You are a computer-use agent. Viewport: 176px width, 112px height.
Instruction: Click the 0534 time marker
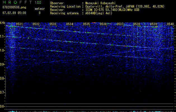click(70, 24)
